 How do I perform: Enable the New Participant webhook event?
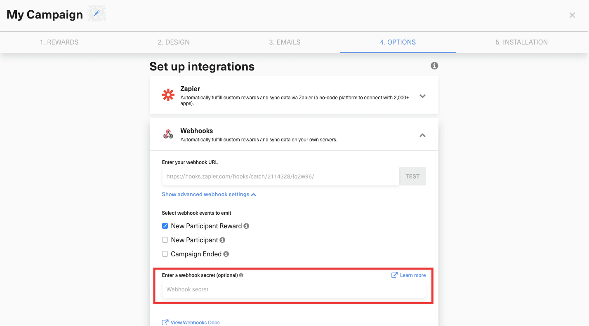[165, 240]
